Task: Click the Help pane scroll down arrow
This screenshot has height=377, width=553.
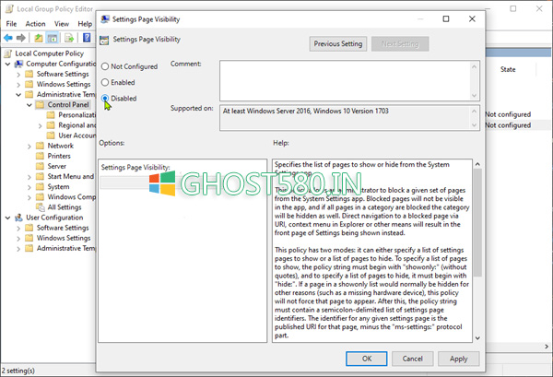Action: tap(477, 338)
